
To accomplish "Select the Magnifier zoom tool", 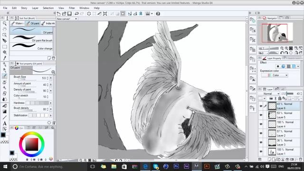I will click(4, 23).
